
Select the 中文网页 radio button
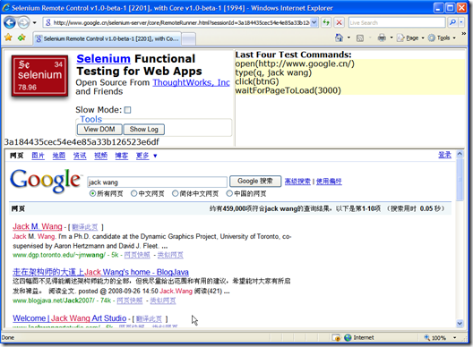pos(134,193)
